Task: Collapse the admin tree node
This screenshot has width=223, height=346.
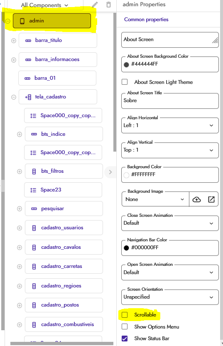Action: tap(8, 21)
